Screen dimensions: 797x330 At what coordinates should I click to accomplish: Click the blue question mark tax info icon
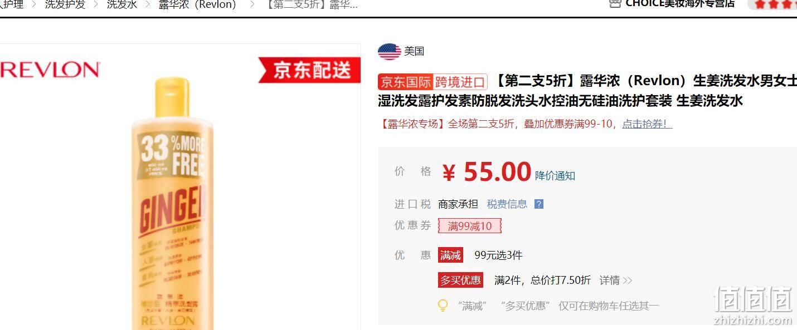click(539, 204)
